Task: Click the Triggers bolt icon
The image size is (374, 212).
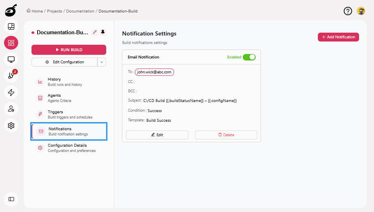Action: (x=40, y=114)
